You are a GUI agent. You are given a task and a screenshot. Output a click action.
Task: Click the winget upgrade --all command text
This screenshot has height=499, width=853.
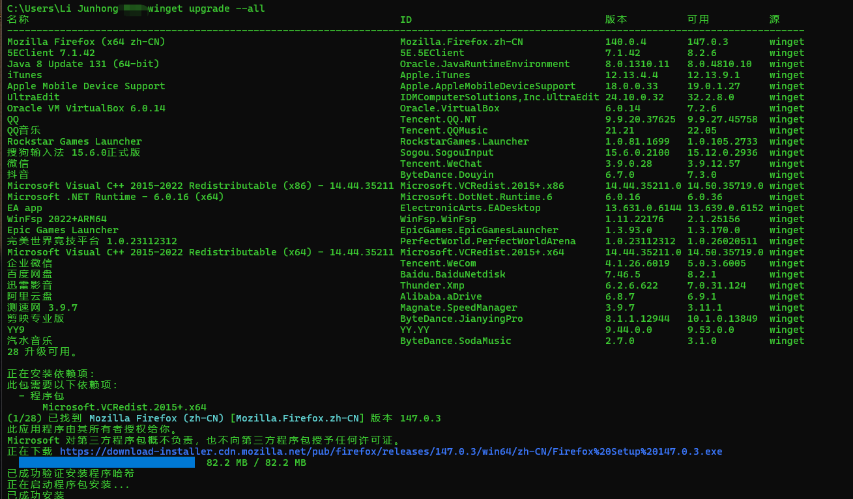207,8
